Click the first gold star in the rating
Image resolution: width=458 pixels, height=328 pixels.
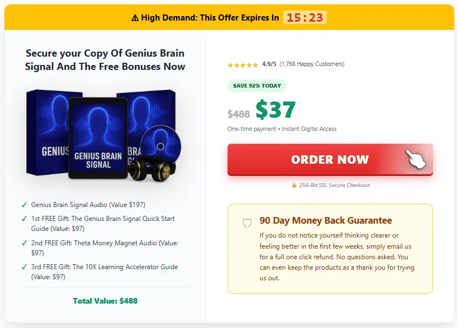point(228,64)
